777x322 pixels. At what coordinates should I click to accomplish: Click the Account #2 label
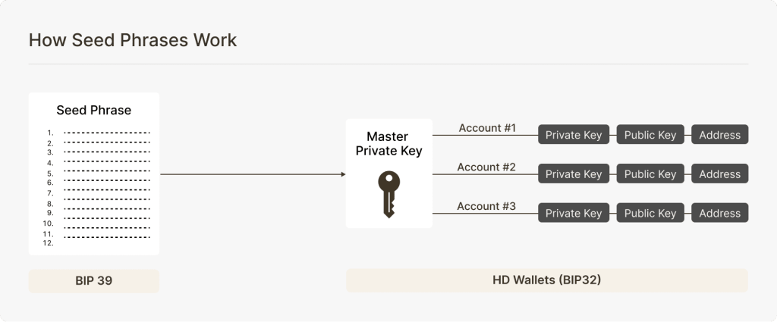point(486,167)
